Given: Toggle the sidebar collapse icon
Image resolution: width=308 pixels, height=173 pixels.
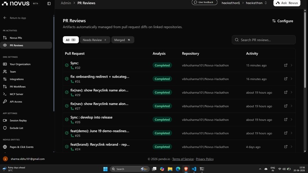Looking at the screenshot, I should pos(49,3).
